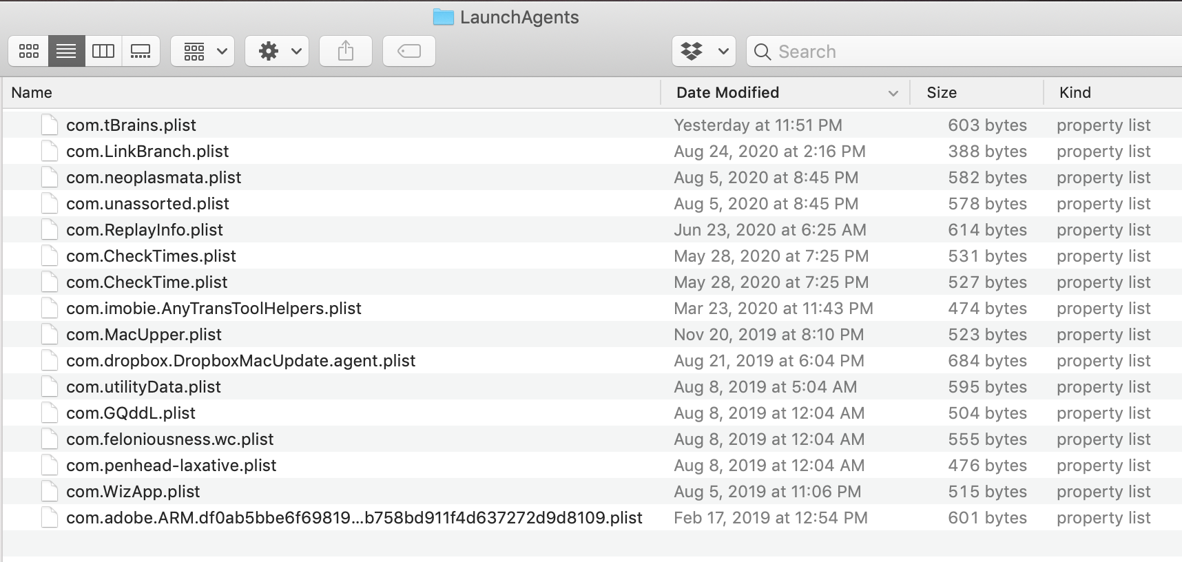This screenshot has height=562, width=1182.
Task: Select the com.MacUpper.plist file icon
Action: click(x=49, y=334)
